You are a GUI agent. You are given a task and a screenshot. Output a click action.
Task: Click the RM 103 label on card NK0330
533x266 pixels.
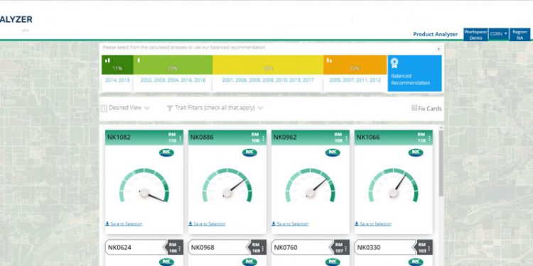click(422, 248)
